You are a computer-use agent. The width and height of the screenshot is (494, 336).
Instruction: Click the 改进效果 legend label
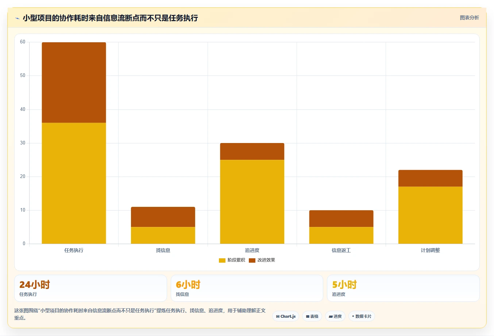click(x=266, y=260)
